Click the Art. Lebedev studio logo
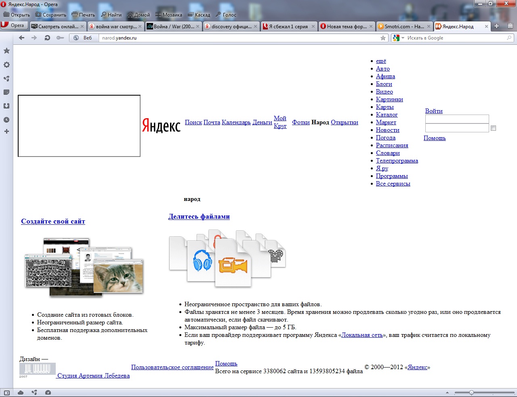Viewport: 517px width, 397px height. click(x=38, y=370)
